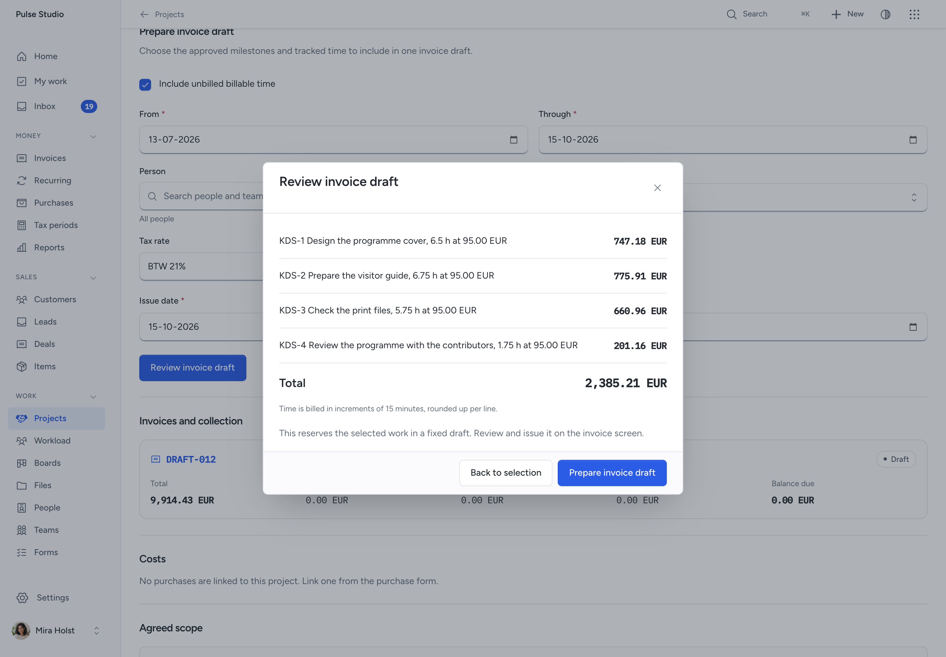946x657 pixels.
Task: Close the Review invoice draft dialog
Action: [x=657, y=188]
